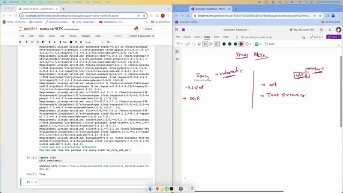This screenshot has height=193, width=343.
Task: Open a new tab in the Jupyter browser window
Action: click(x=63, y=9)
